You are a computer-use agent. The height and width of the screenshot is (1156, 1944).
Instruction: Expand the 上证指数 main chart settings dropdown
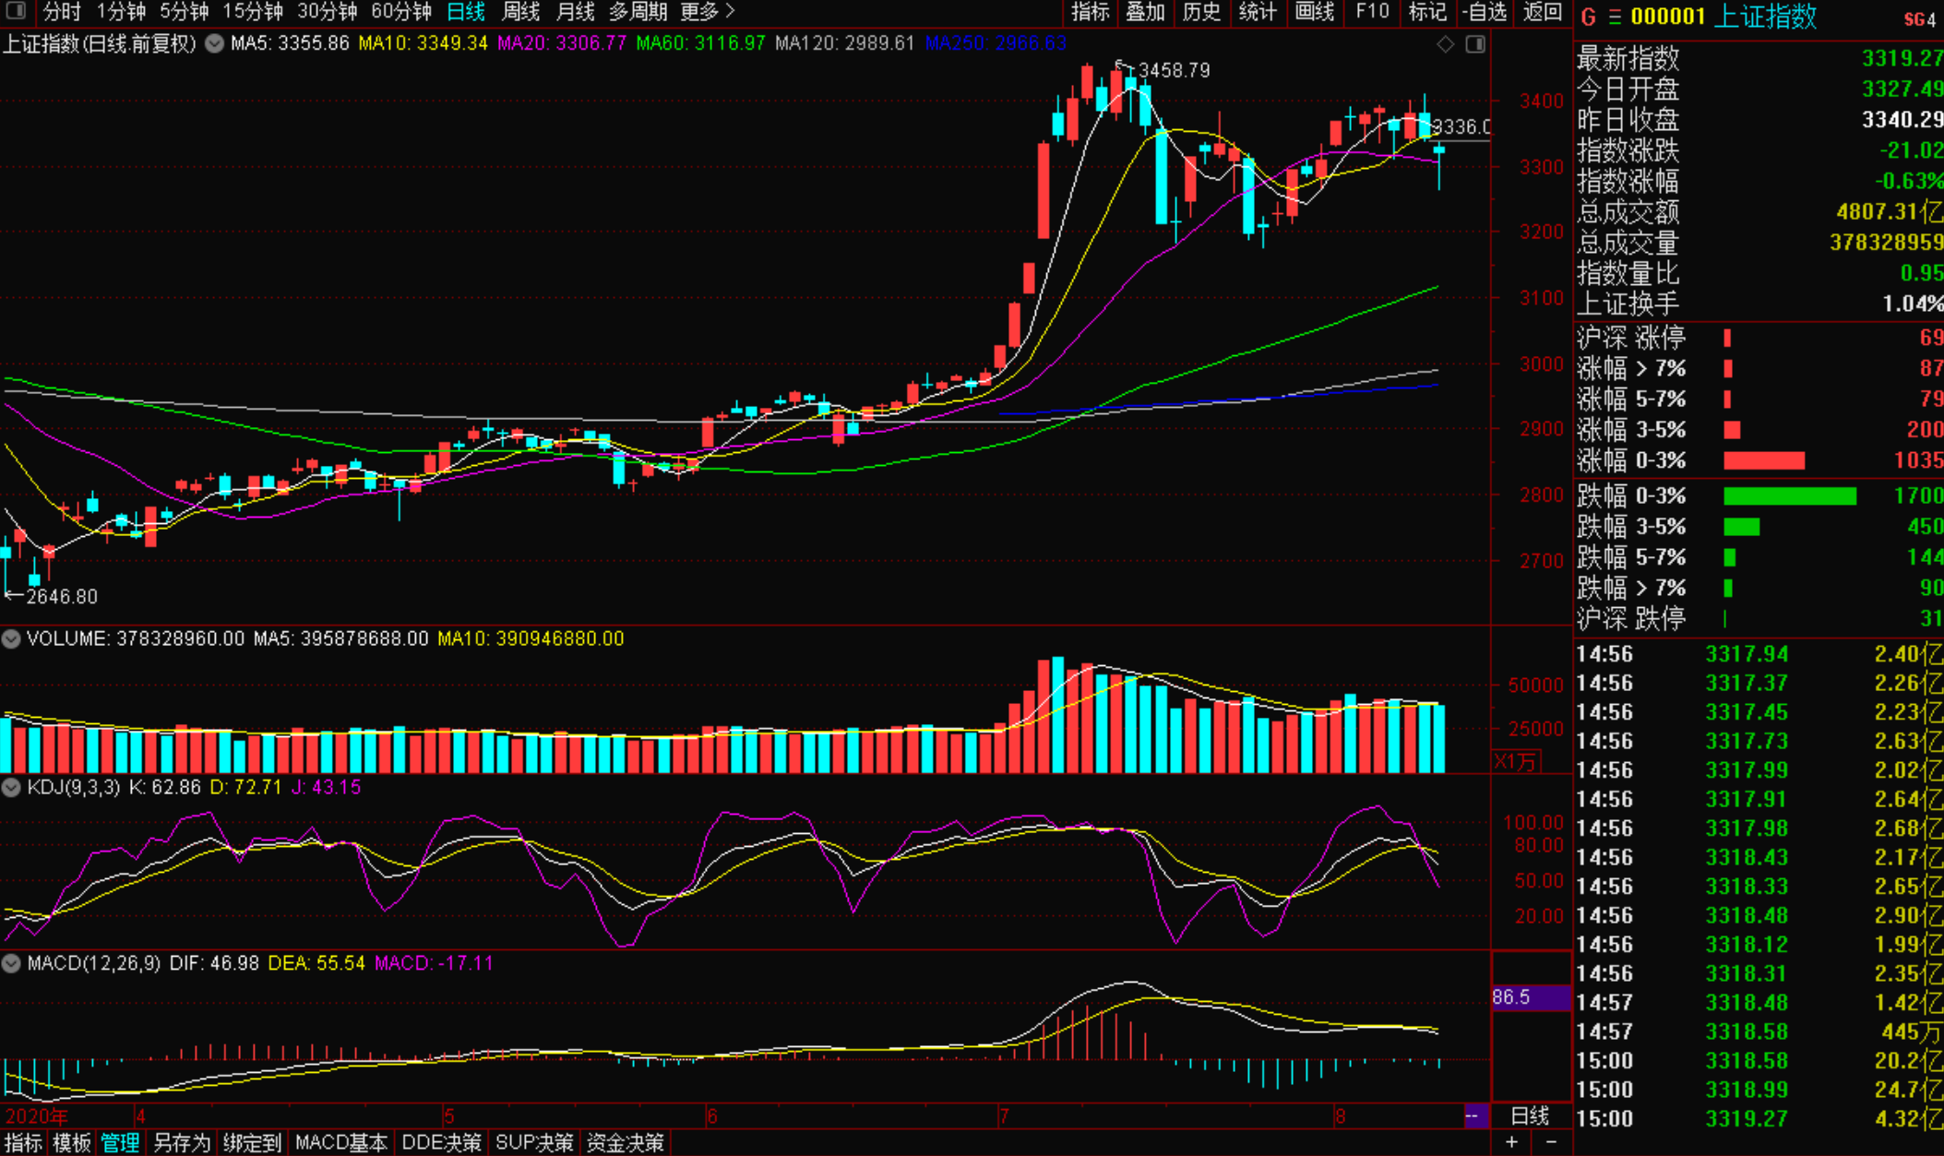pos(214,43)
